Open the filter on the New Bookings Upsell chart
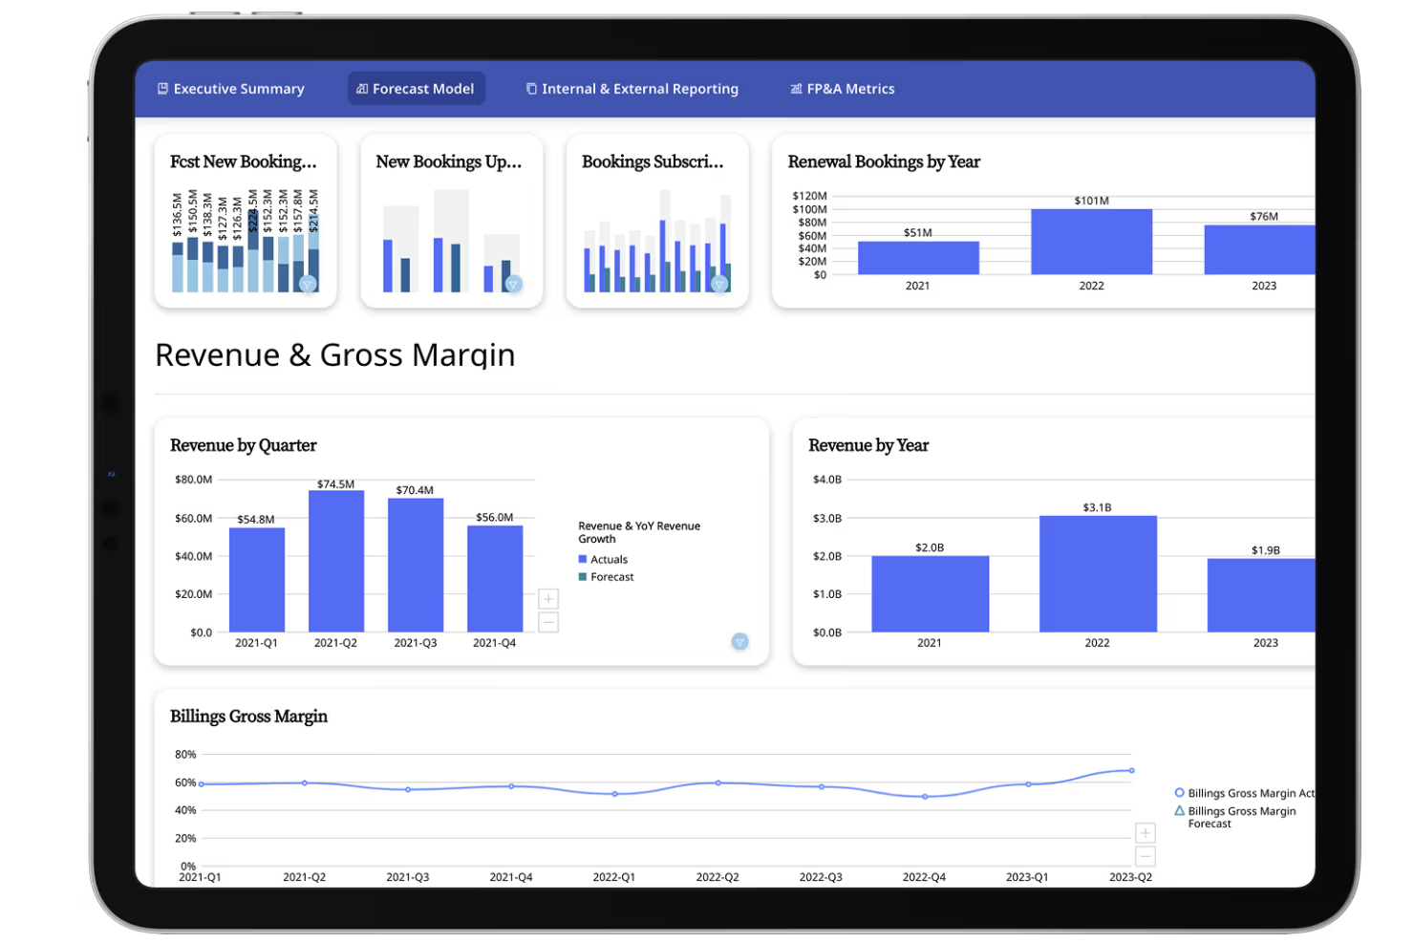Viewport: 1414px width, 943px height. coord(513,284)
